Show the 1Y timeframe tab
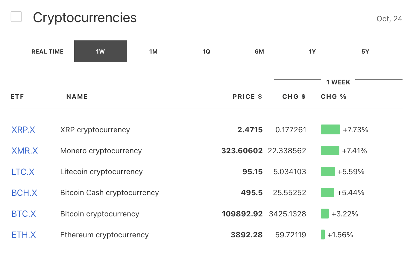The height and width of the screenshot is (258, 413). (312, 51)
